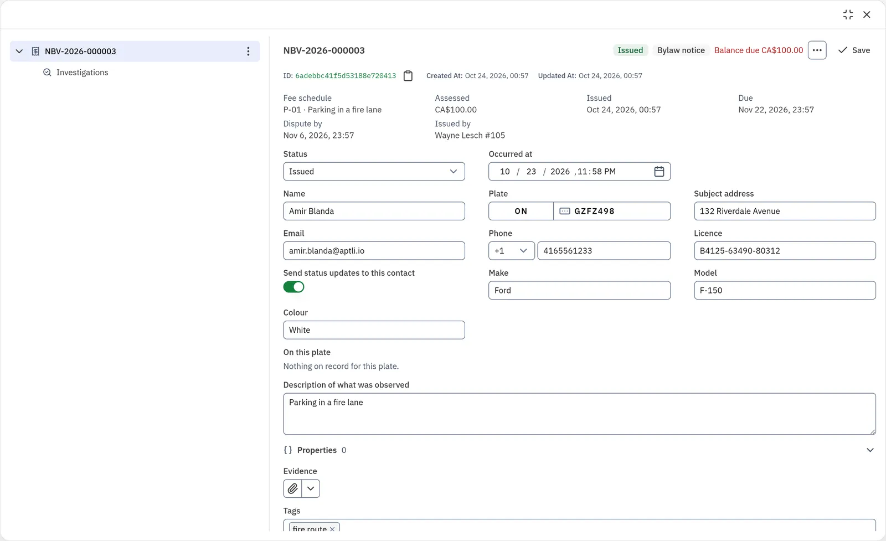Click the fee schedule P-01 Parking in a fire lane
Image resolution: width=886 pixels, height=541 pixels.
332,110
